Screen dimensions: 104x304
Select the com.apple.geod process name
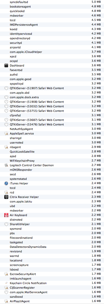point(21,79)
